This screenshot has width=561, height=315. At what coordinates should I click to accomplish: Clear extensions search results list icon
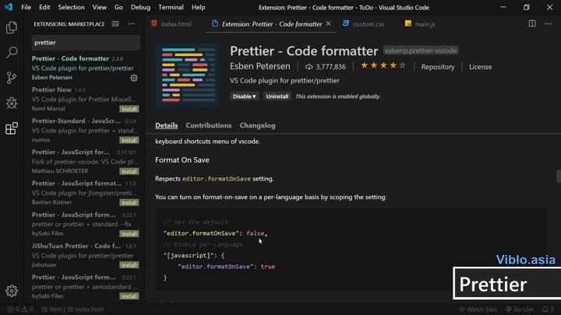pos(115,24)
